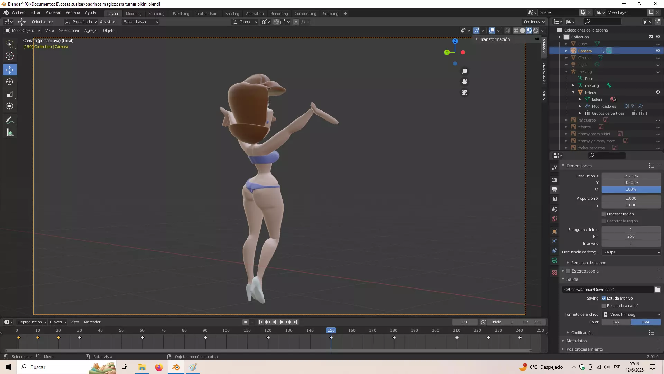This screenshot has height=374, width=664.
Task: Select the Select Box tool
Action: click(x=10, y=44)
